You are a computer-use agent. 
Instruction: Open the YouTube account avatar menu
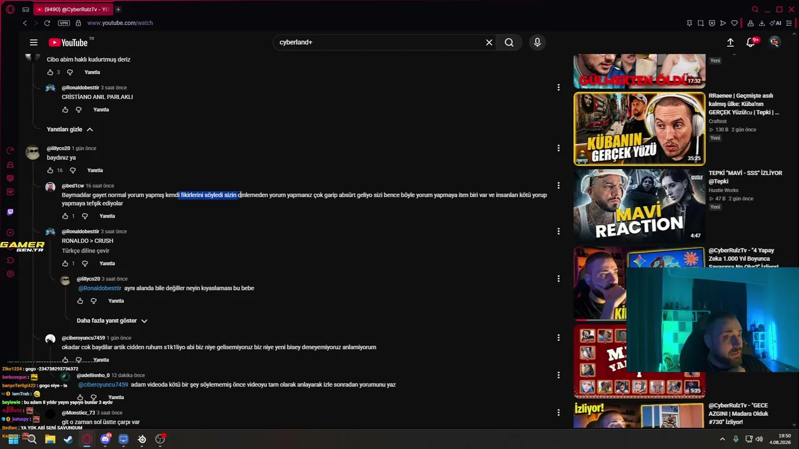[775, 42]
